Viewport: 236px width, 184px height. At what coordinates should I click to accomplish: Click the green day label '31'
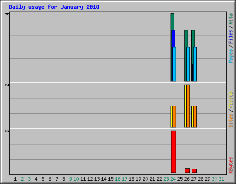coord(221,179)
